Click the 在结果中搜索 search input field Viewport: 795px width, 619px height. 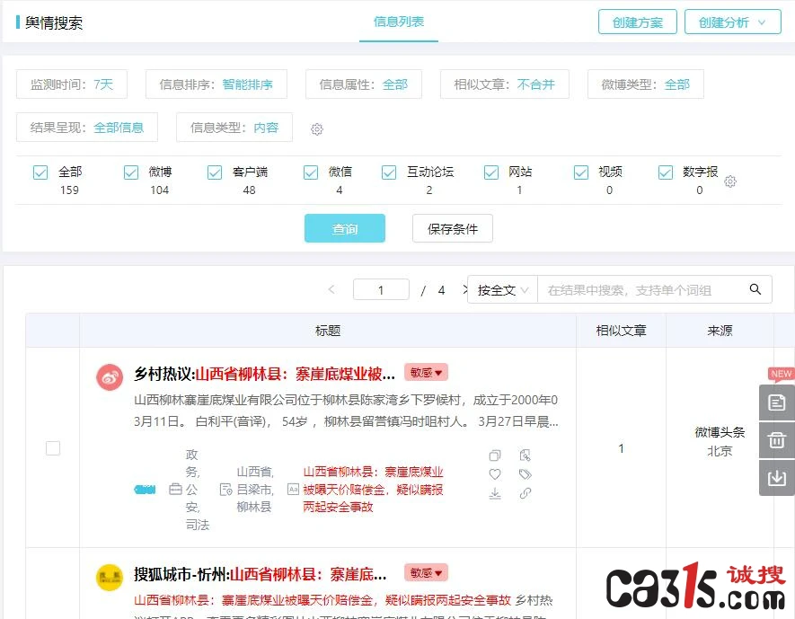pos(640,289)
